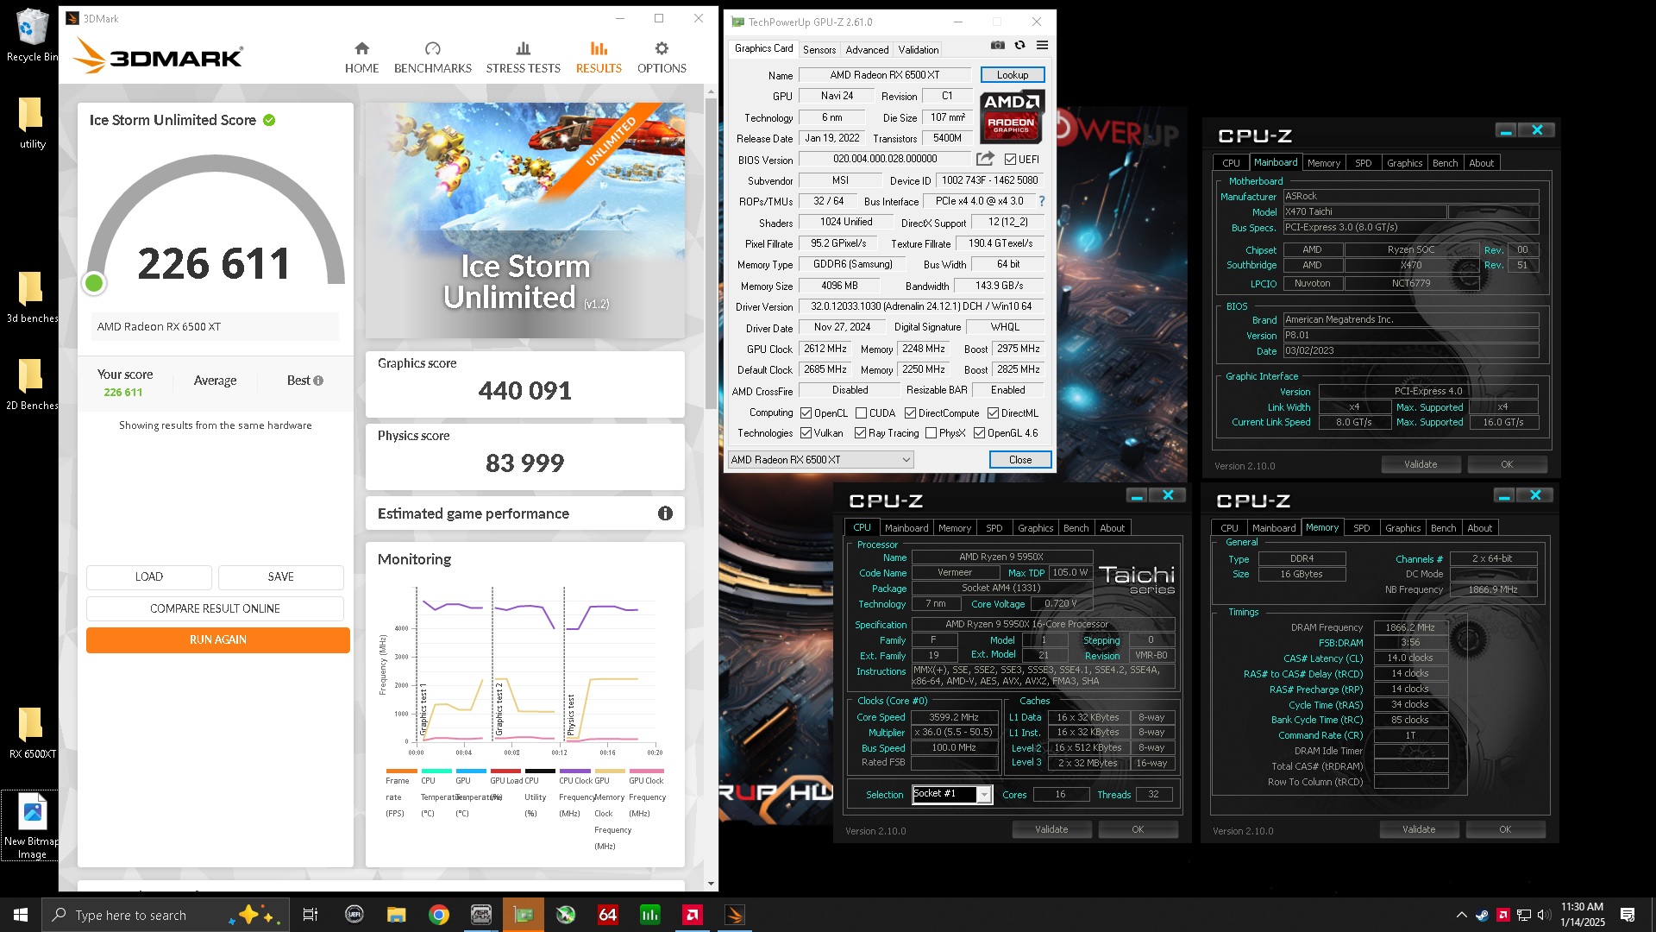Click Lookup button in GPU-Z
1656x932 pixels.
click(1012, 75)
